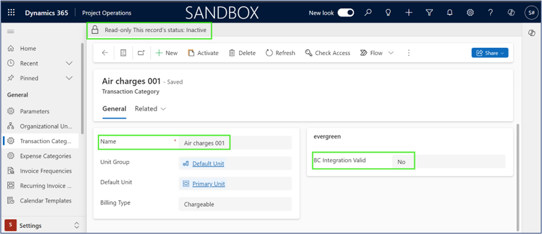Click the plus quick create icon

pos(409,13)
